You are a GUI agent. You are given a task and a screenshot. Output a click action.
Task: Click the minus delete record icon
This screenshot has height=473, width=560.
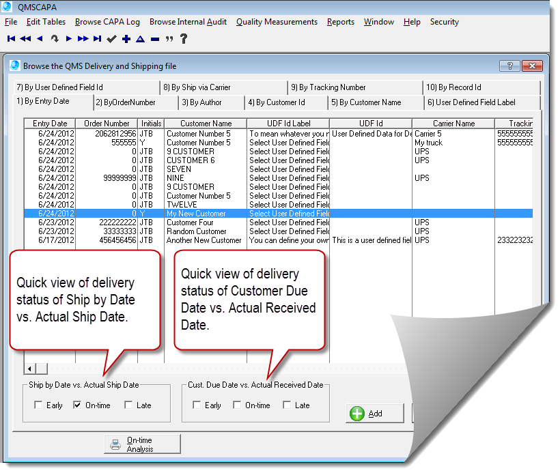pos(155,39)
